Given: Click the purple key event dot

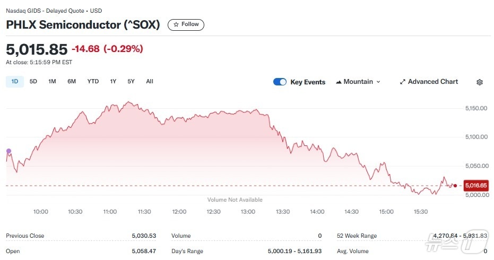Looking at the screenshot, I should tap(8, 151).
